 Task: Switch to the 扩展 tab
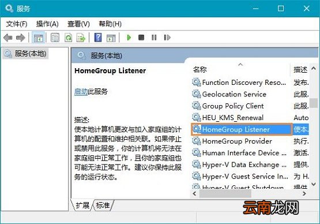(x=82, y=205)
